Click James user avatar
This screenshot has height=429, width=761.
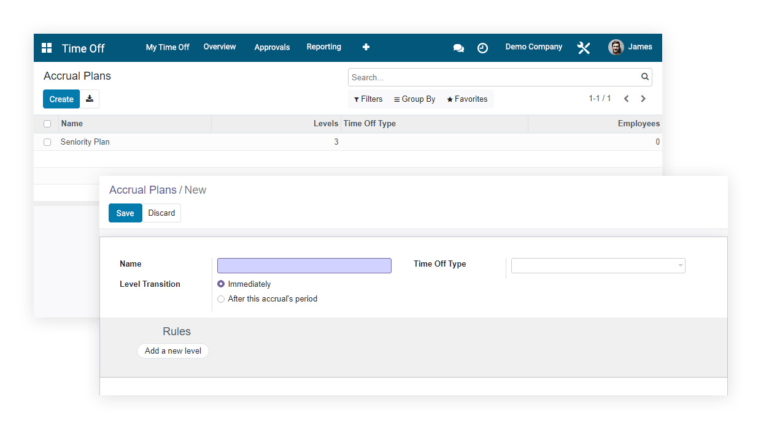click(616, 47)
